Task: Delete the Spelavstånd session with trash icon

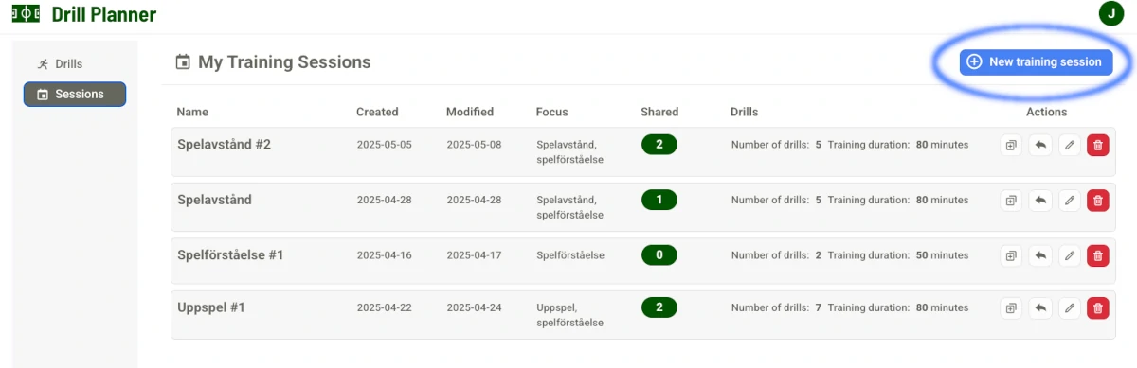Action: pos(1098,201)
